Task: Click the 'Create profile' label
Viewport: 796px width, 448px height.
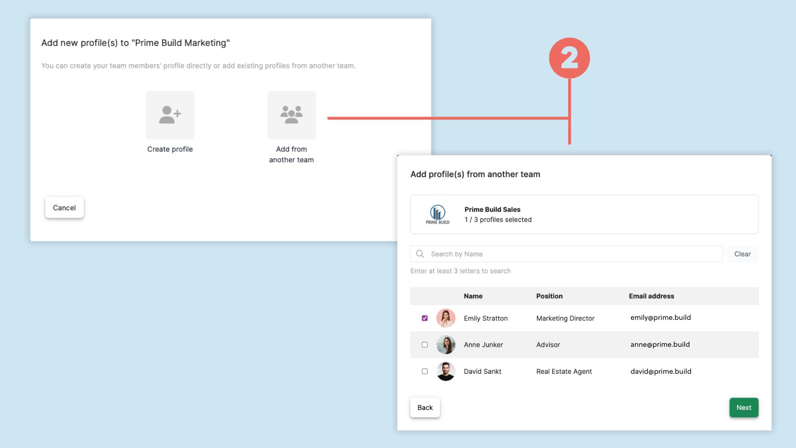Action: [x=170, y=149]
